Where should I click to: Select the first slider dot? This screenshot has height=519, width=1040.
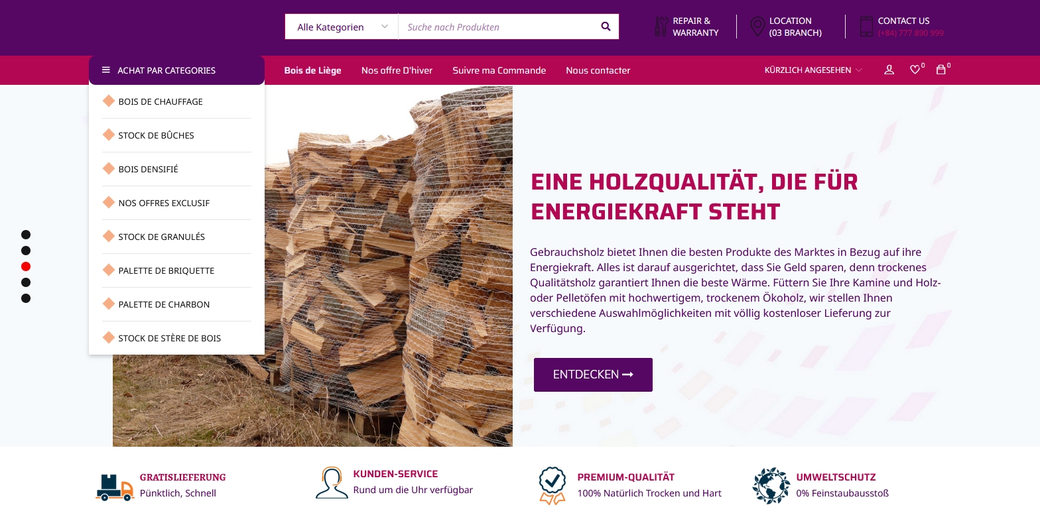click(26, 235)
